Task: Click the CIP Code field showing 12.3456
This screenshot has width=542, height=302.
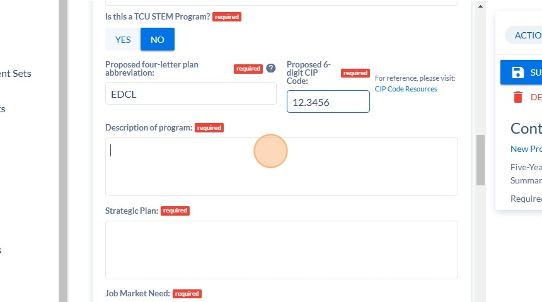Action: tap(328, 102)
